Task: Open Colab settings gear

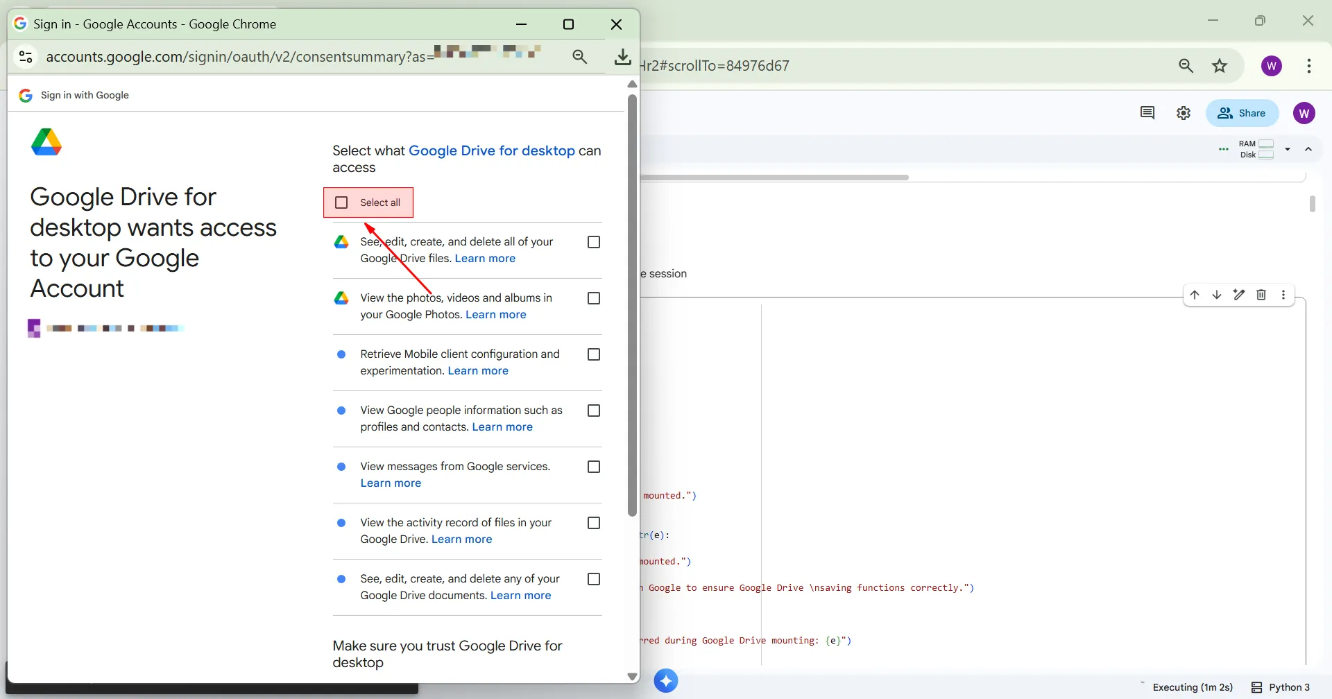Action: pyautogui.click(x=1184, y=113)
